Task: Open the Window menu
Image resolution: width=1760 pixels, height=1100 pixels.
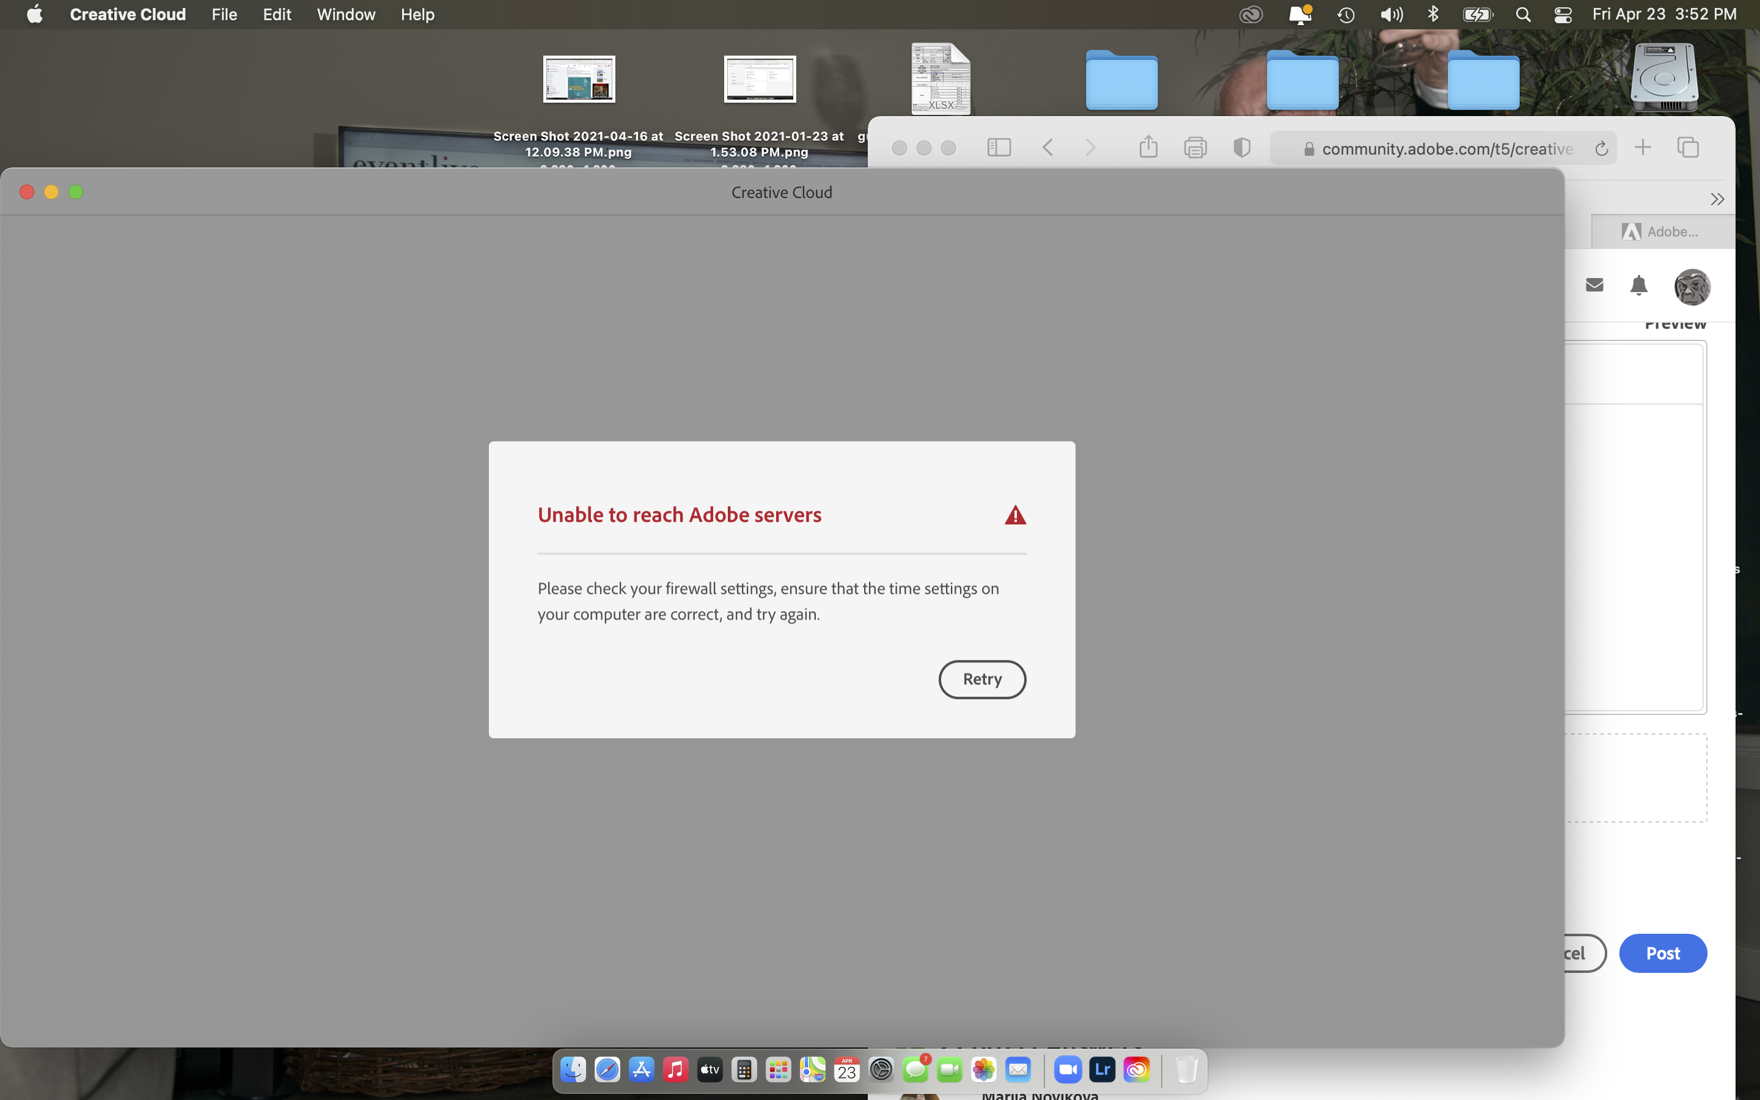Action: click(345, 14)
